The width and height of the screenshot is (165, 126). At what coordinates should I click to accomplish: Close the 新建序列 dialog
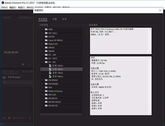(160, 10)
